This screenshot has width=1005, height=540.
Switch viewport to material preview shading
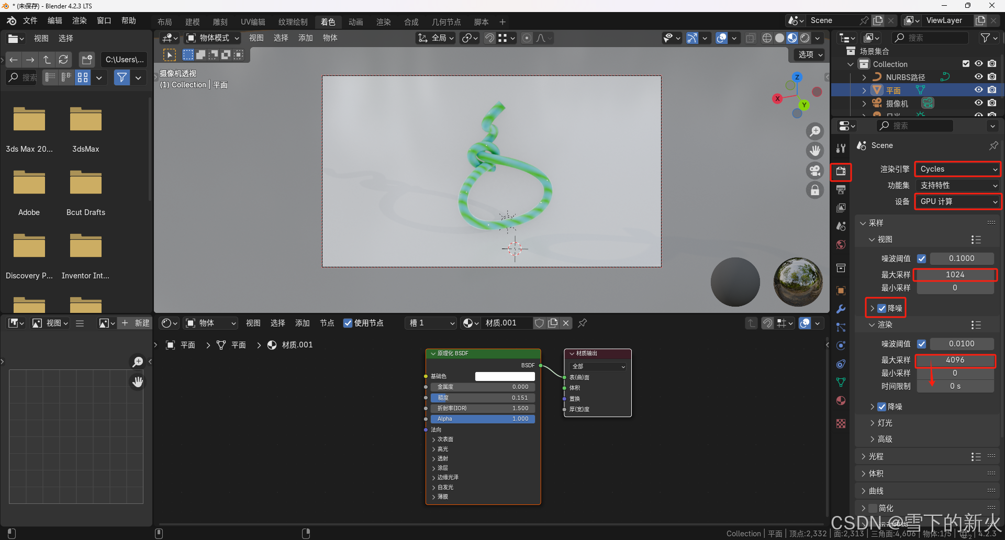tap(792, 38)
